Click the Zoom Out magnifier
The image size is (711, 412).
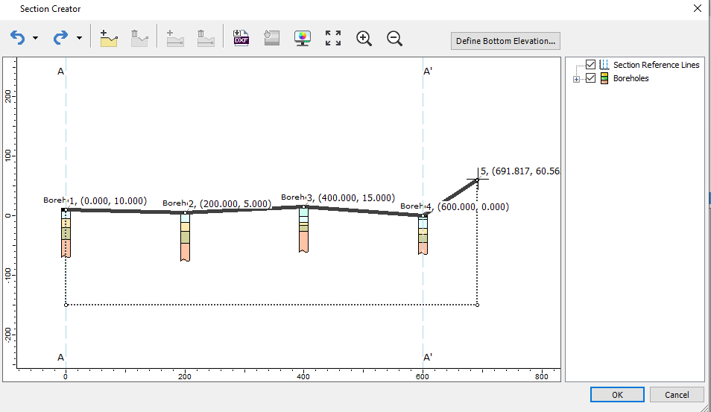(x=394, y=38)
